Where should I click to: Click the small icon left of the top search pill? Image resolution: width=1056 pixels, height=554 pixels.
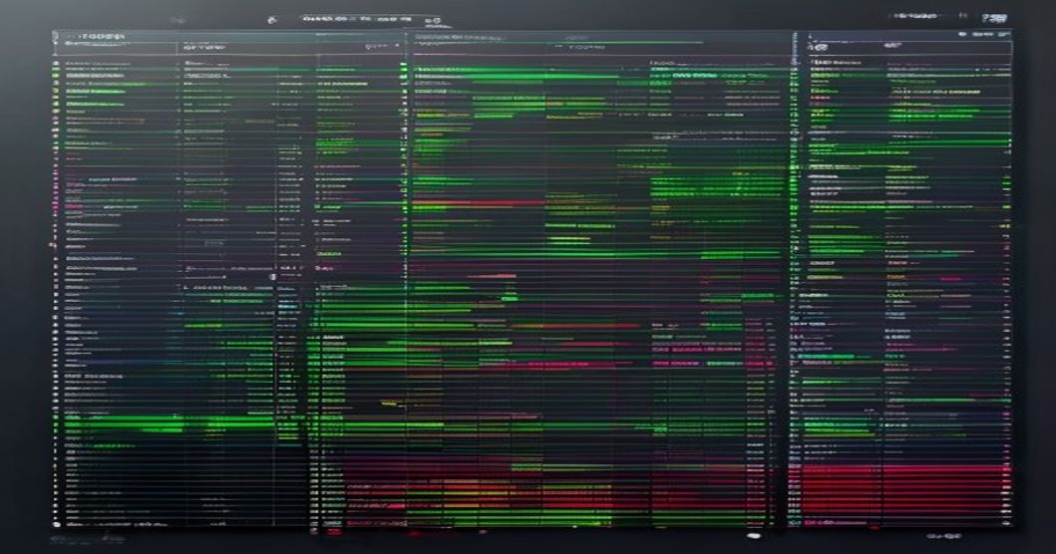(271, 20)
